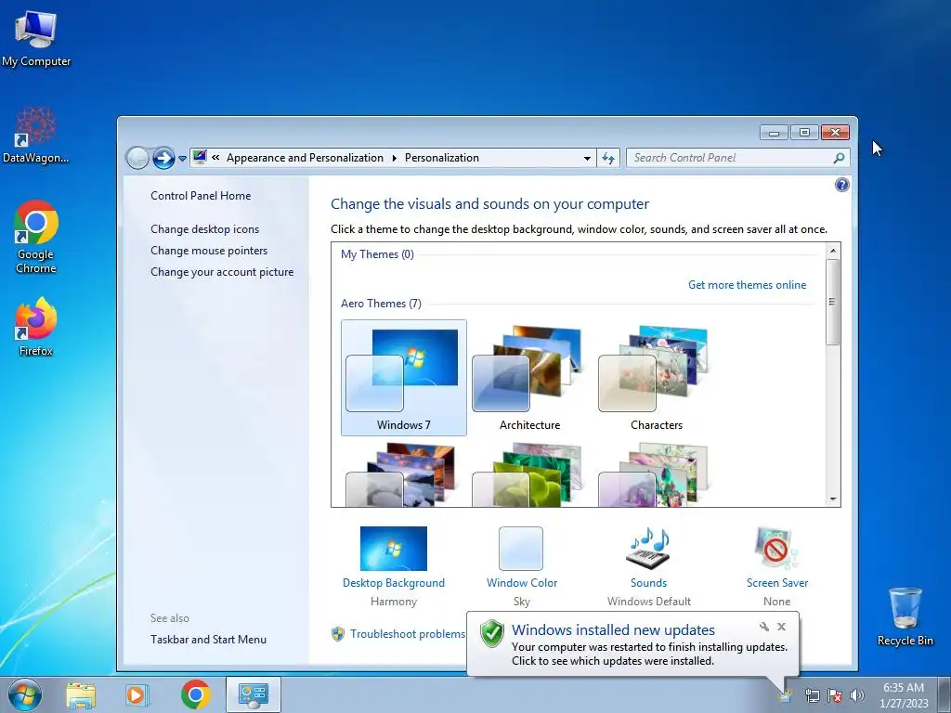
Task: Click the forward navigation arrow
Action: (163, 158)
